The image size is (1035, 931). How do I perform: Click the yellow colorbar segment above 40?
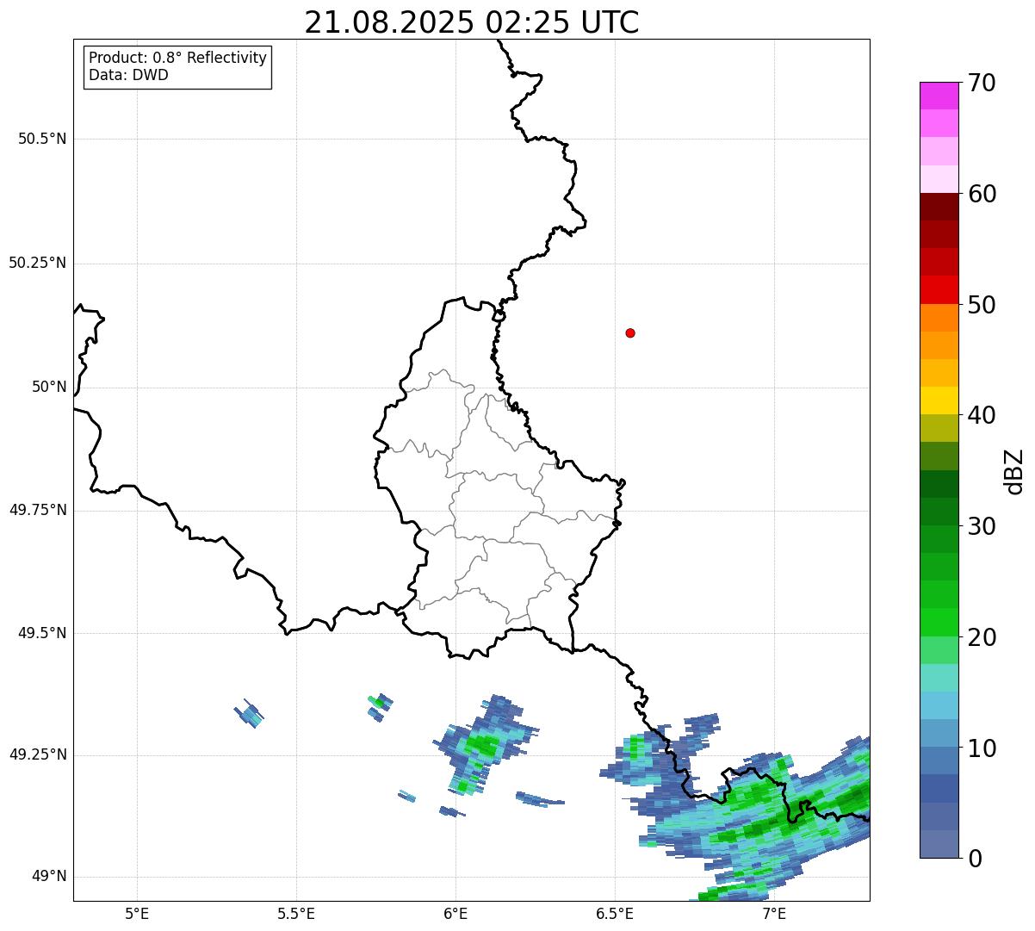coord(939,400)
